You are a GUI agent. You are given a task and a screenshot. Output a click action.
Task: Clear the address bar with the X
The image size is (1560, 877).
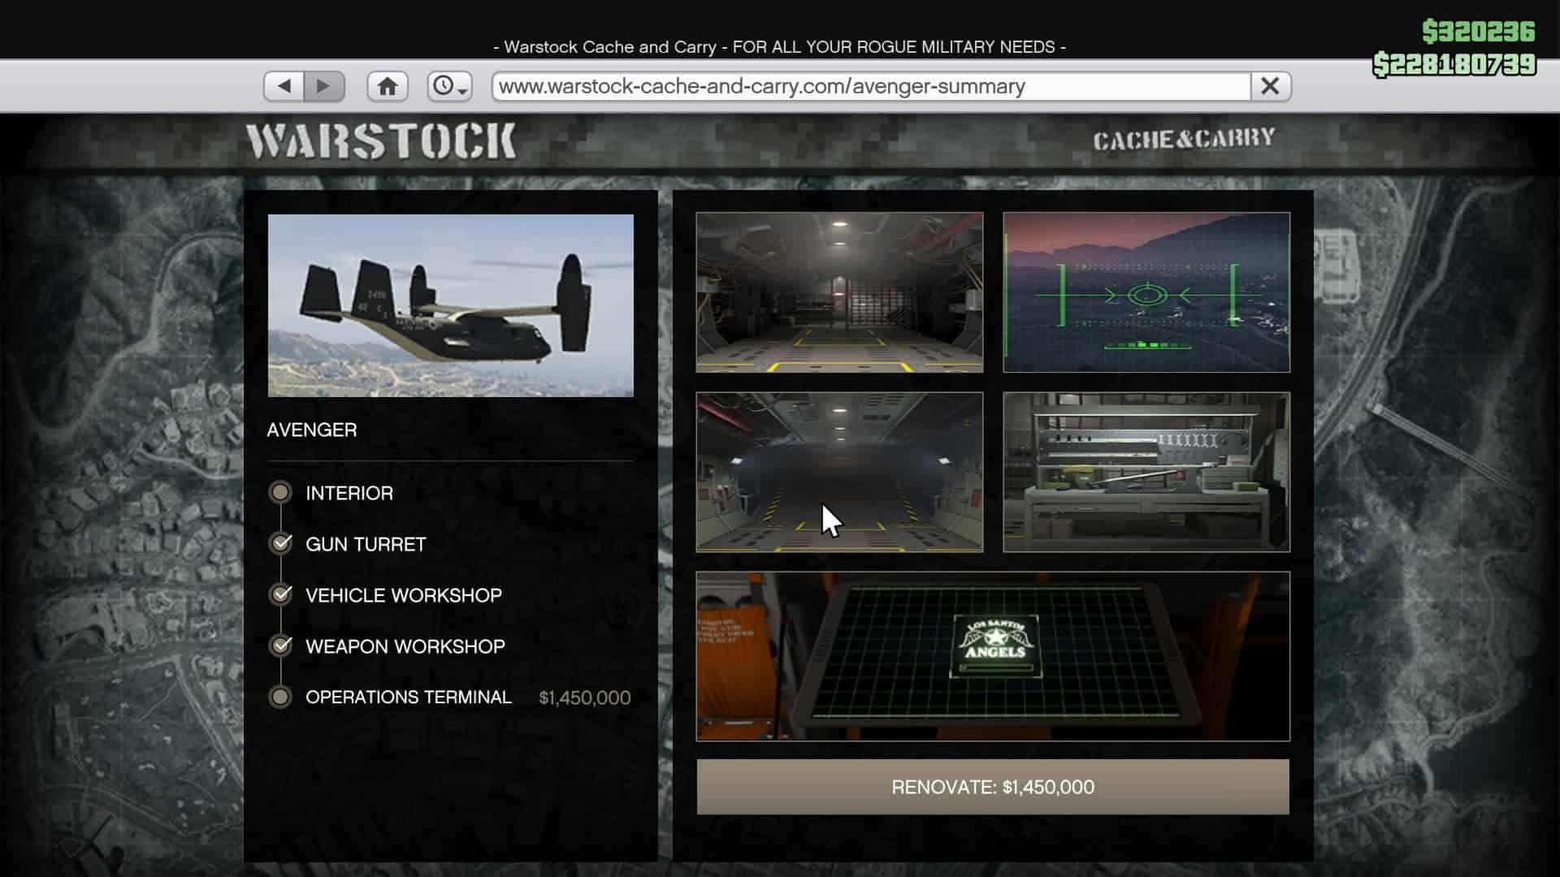point(1268,84)
